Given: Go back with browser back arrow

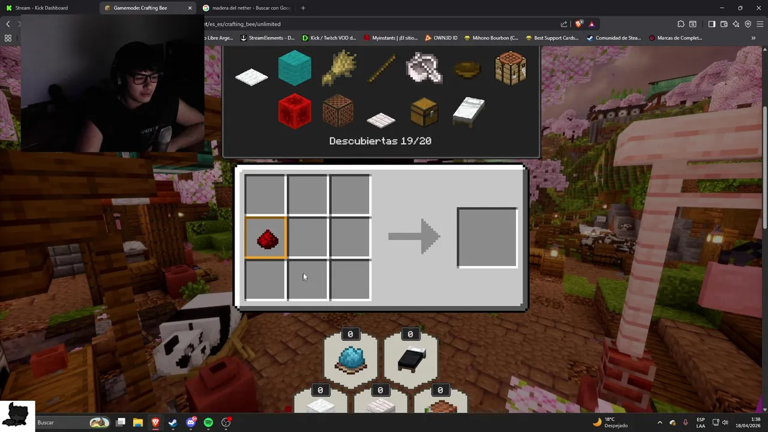Looking at the screenshot, I should click(x=8, y=24).
